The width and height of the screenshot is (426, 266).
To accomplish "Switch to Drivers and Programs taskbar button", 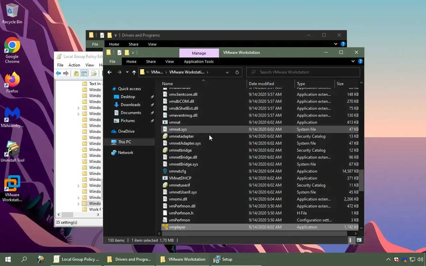I will [x=129, y=259].
